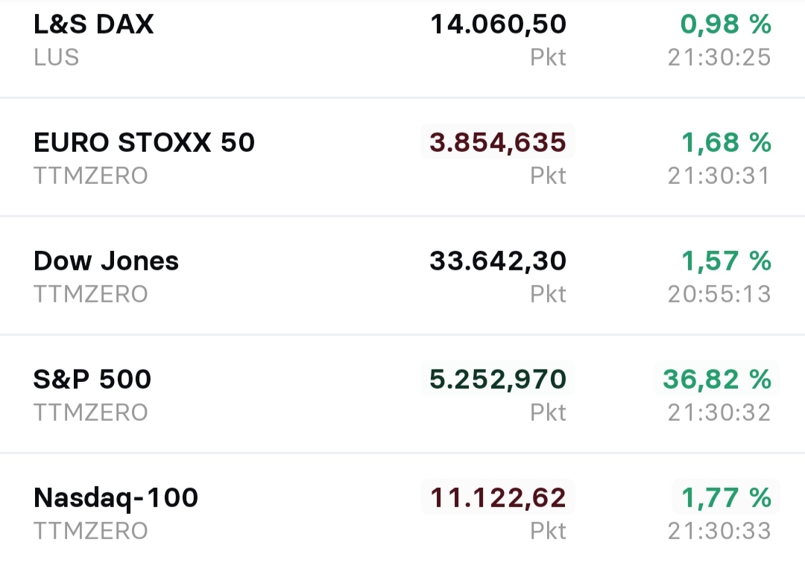The image size is (805, 563).
Task: Select the highlighted 3.854,635 EURO STOXX price
Action: click(496, 142)
